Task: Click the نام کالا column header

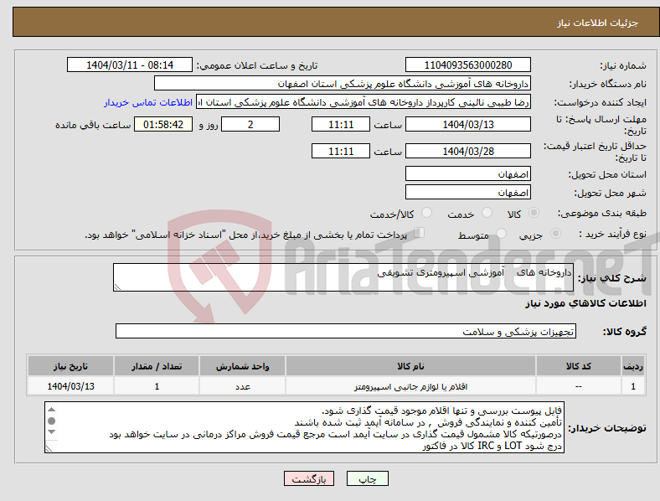Action: click(410, 366)
